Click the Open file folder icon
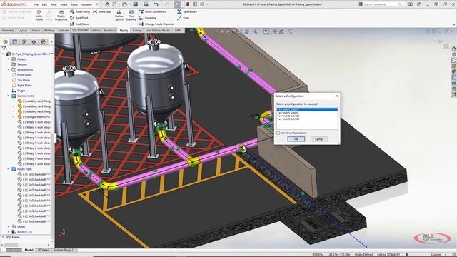 tap(125, 4)
